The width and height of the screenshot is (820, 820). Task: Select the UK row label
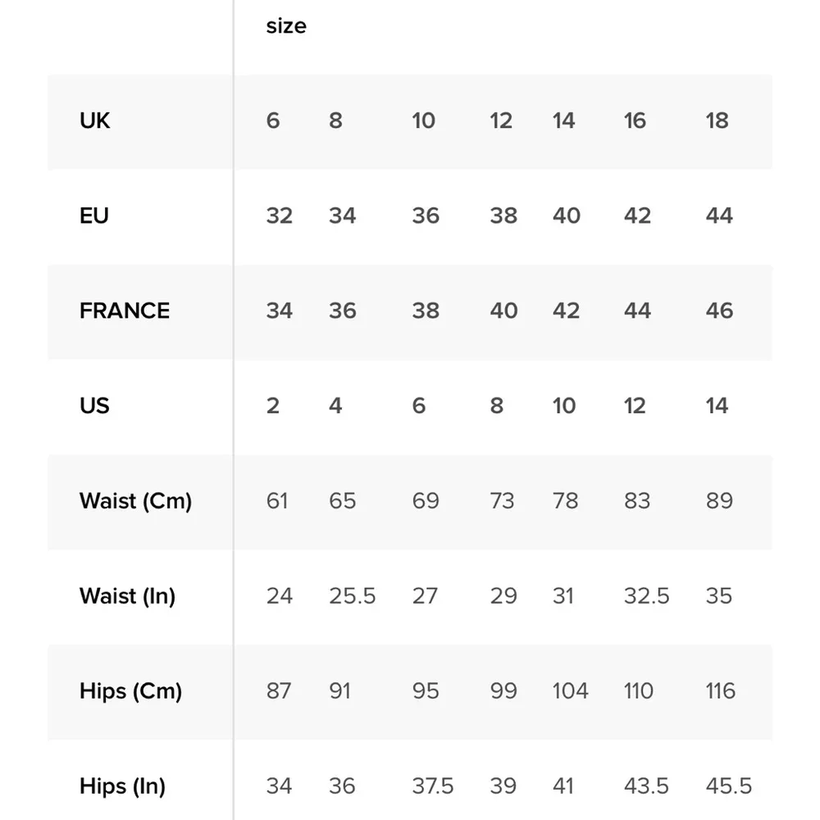click(95, 121)
